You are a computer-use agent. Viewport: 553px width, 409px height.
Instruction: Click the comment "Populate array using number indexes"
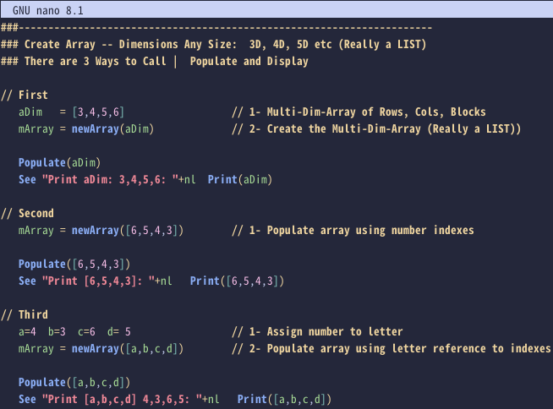point(370,230)
